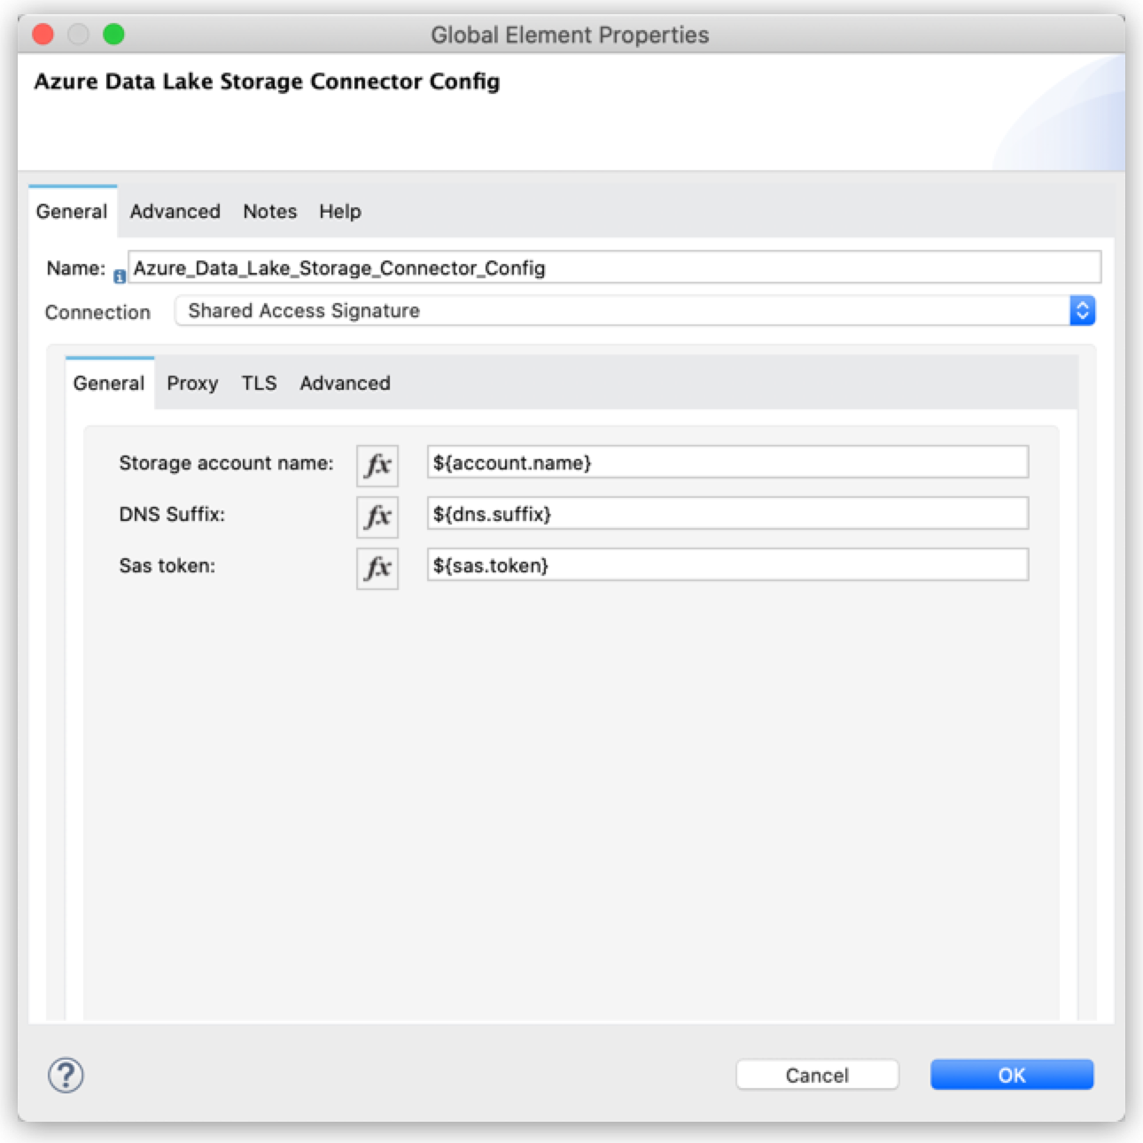This screenshot has height=1143, width=1143.
Task: Switch to the Advanced tab at top
Action: pyautogui.click(x=175, y=211)
